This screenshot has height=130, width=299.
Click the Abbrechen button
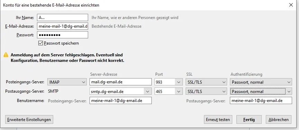click(279, 120)
